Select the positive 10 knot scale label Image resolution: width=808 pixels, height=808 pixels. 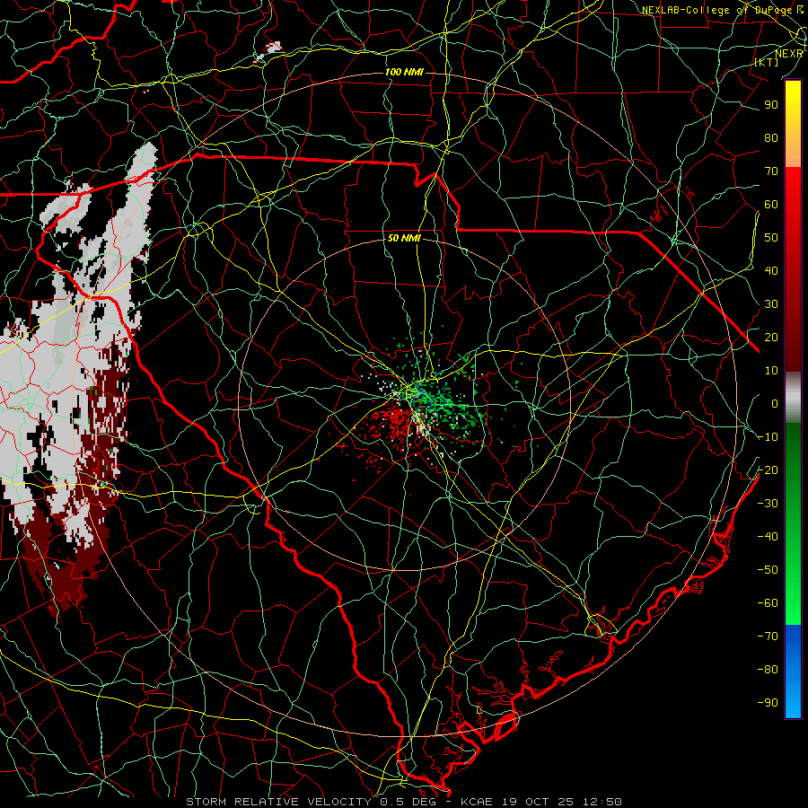(771, 371)
